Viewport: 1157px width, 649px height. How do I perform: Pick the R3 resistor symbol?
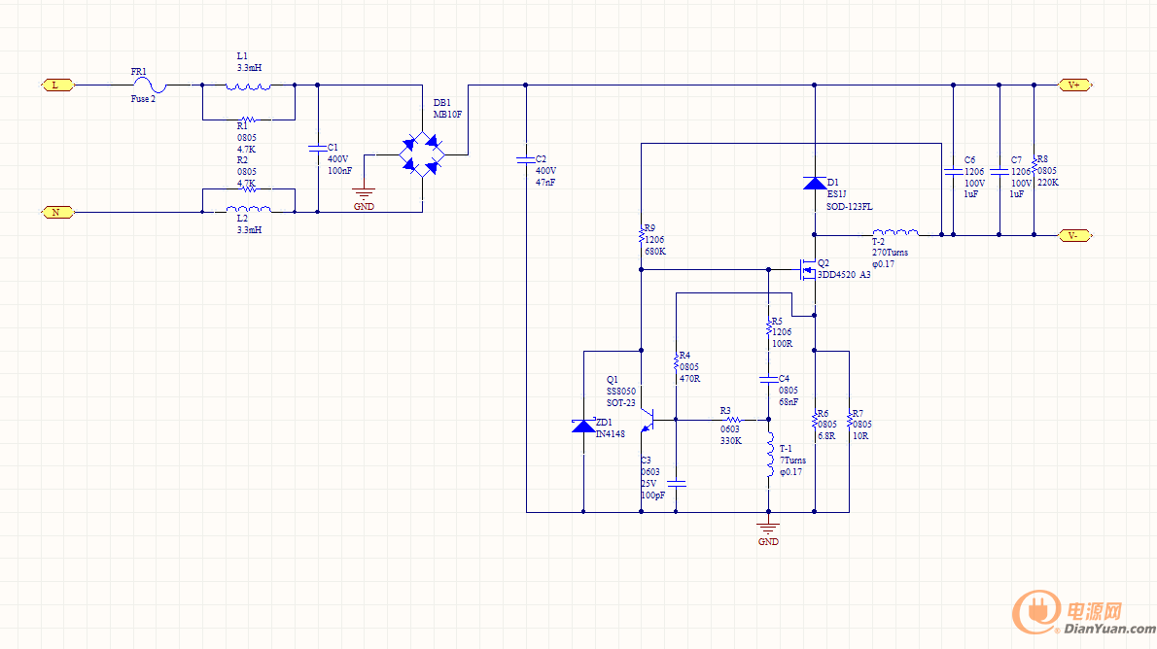click(733, 420)
